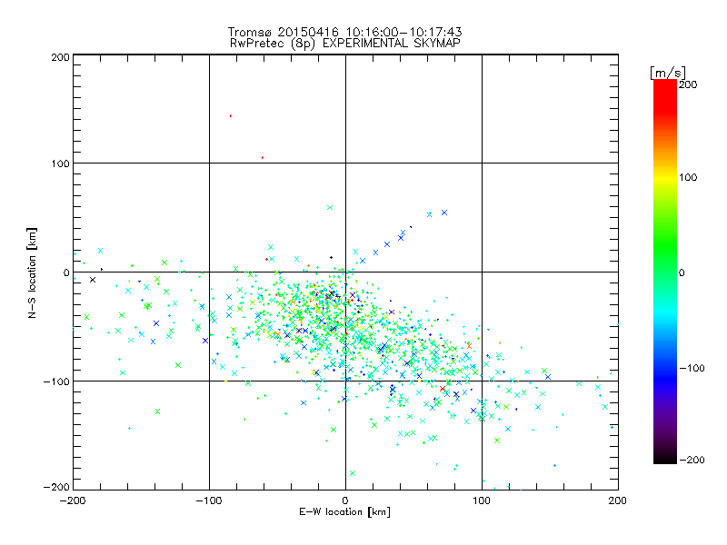Click the y-axis '200' tick label
Viewport: 727px width, 545px height.
[x=60, y=57]
